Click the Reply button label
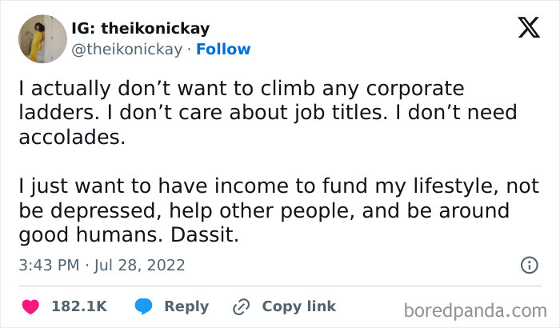Viewport: 560px width, 328px height. tap(186, 306)
